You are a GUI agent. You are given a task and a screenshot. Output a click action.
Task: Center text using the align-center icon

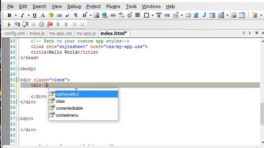pyautogui.click(x=137, y=15)
